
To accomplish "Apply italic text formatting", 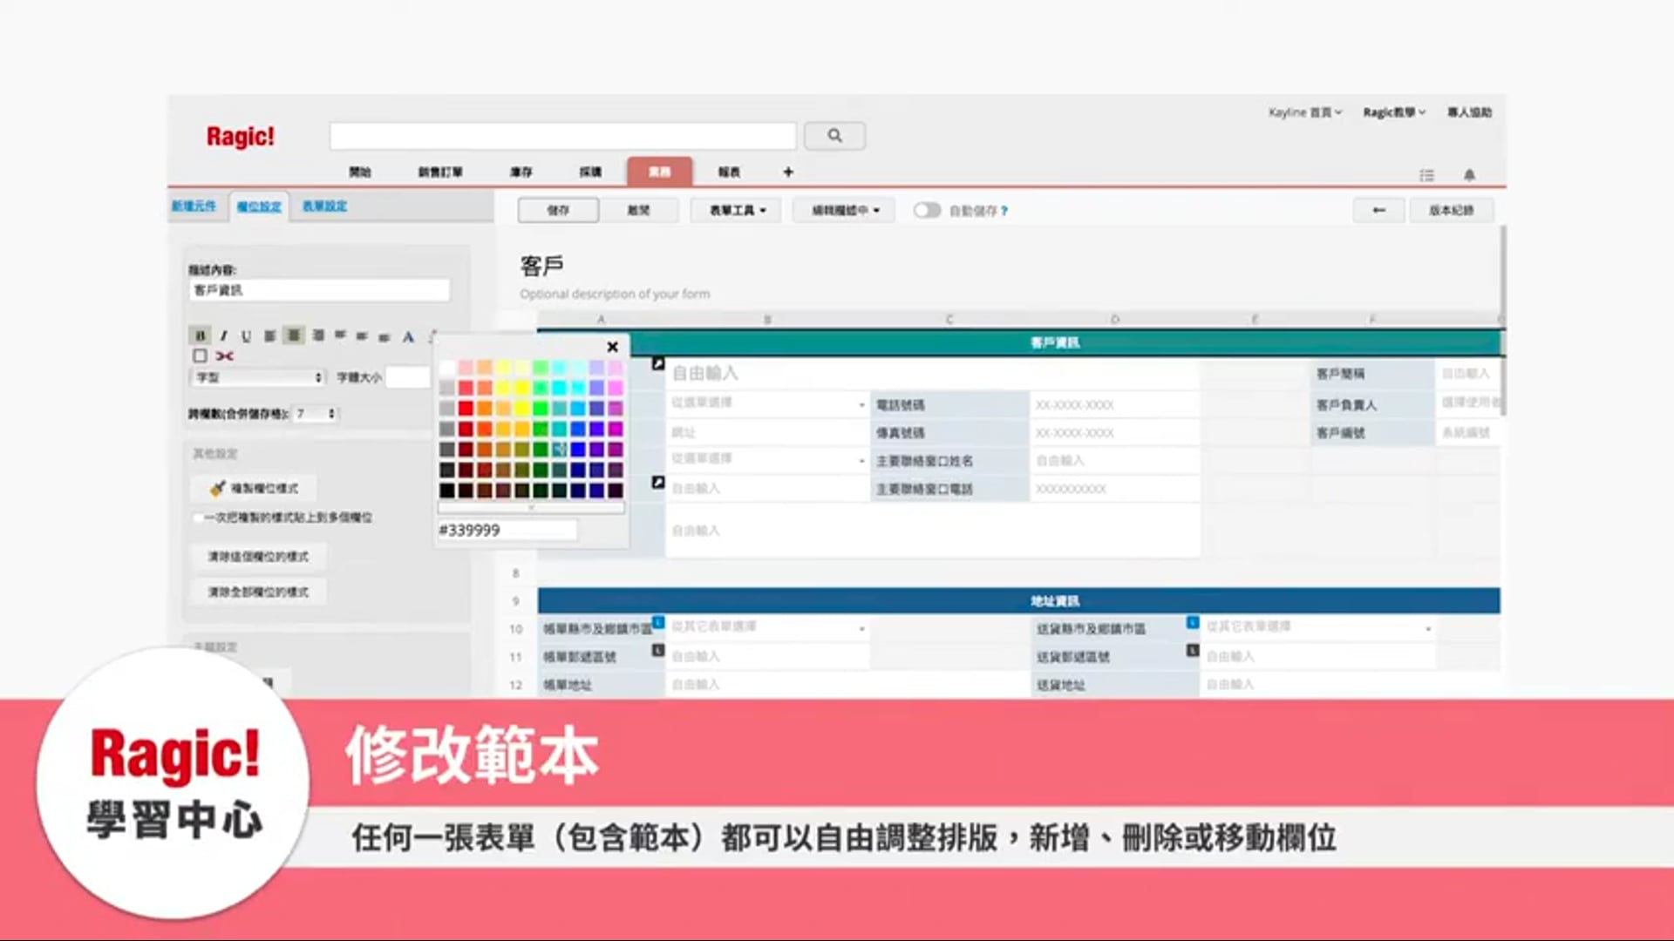I will click(x=223, y=335).
